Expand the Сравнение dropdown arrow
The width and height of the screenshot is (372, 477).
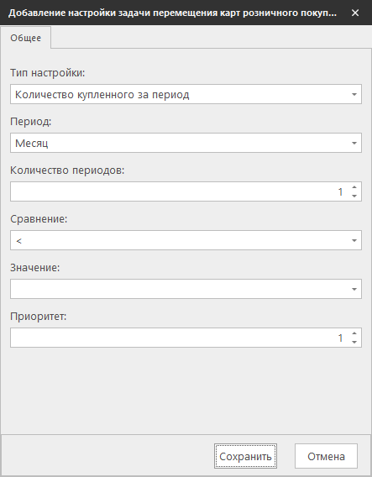point(354,240)
